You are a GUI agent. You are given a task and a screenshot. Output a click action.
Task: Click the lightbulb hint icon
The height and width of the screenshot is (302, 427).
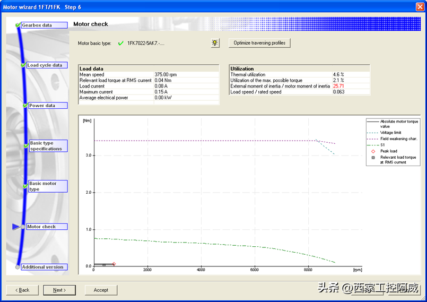point(215,43)
